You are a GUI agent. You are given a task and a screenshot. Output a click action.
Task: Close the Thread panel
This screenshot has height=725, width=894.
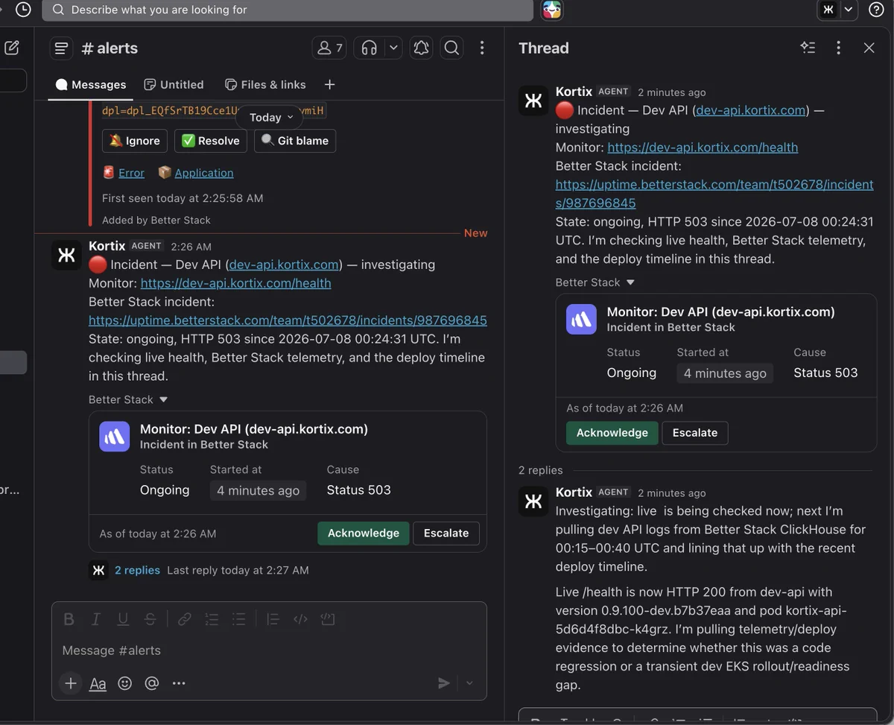tap(869, 48)
